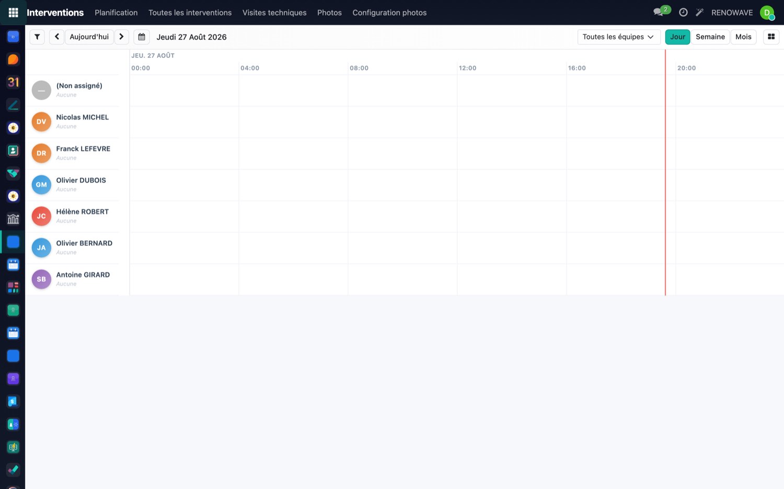784x489 pixels.
Task: Open the checkmark pencil sidebar icon
Action: point(13,470)
